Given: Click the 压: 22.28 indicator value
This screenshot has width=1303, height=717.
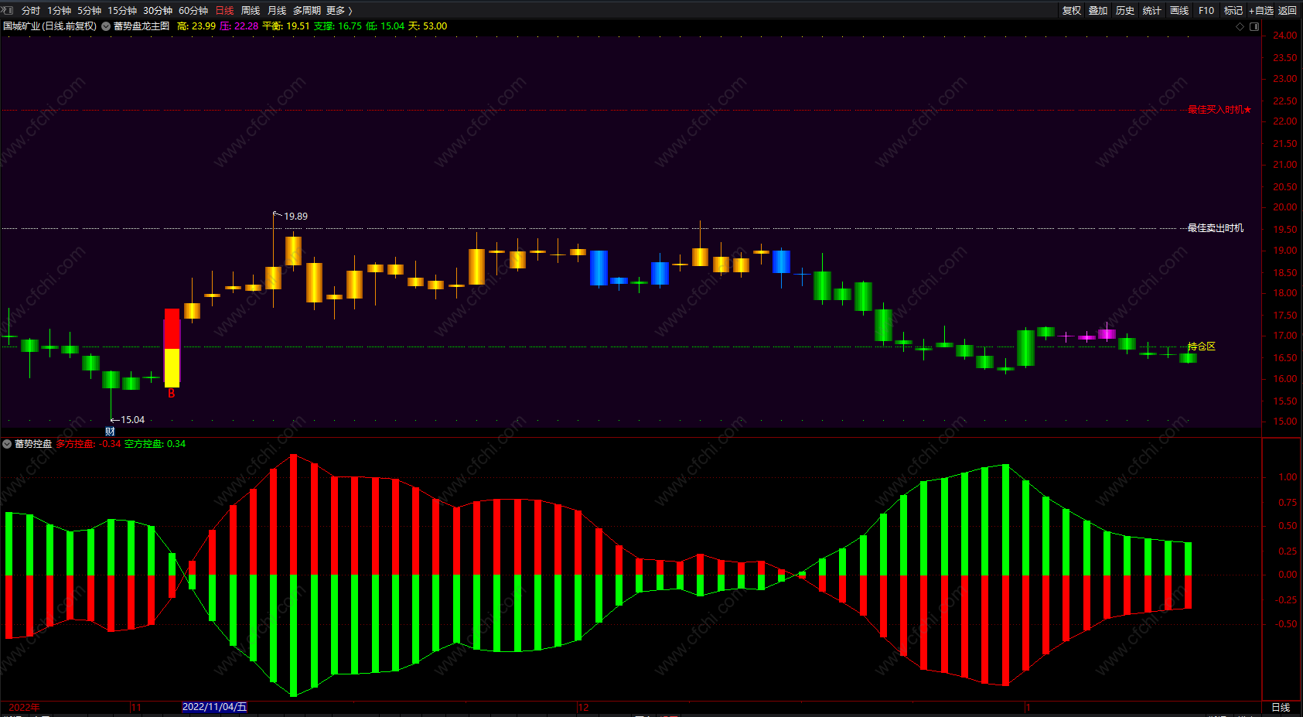Looking at the screenshot, I should click(x=239, y=26).
